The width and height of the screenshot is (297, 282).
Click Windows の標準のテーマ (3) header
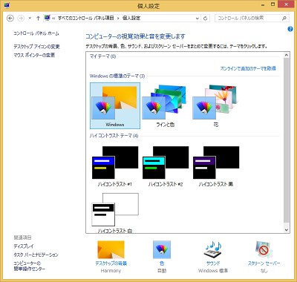[x=117, y=76]
